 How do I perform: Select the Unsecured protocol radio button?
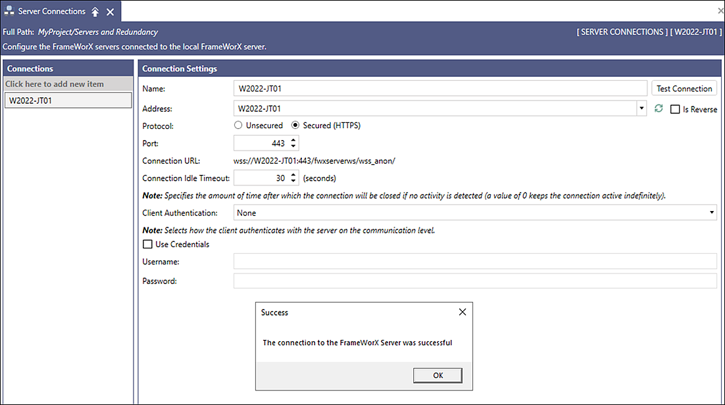pos(238,125)
